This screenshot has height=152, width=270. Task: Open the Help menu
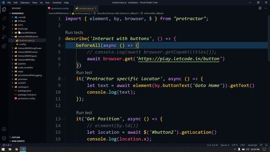pos(66,3)
